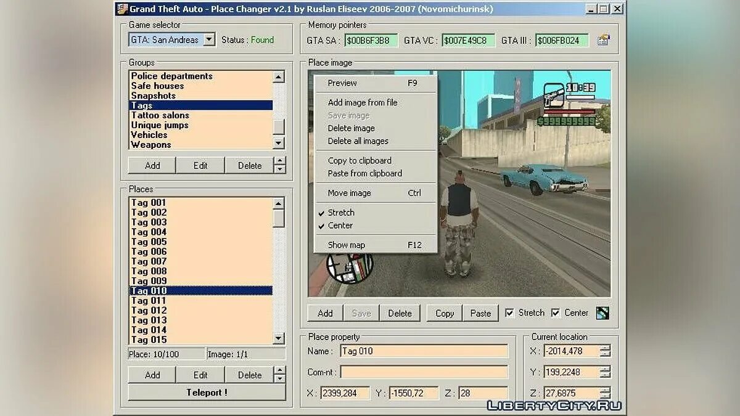Screen dimensions: 740x416
Task: Choose Preview from context menu
Action: point(375,83)
